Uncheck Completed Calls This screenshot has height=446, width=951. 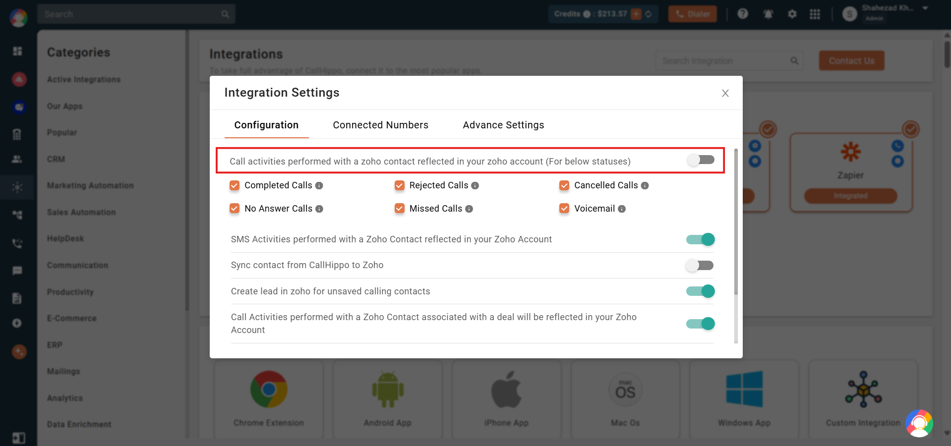(x=235, y=185)
